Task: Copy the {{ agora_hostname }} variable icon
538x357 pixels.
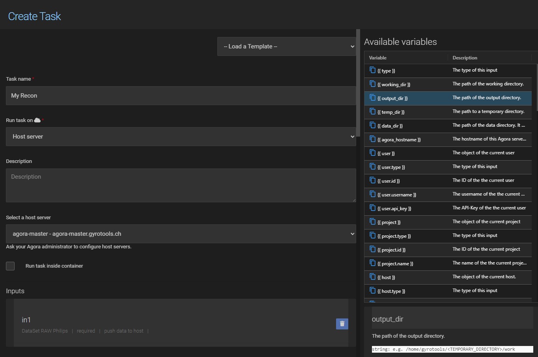Action: click(372, 139)
